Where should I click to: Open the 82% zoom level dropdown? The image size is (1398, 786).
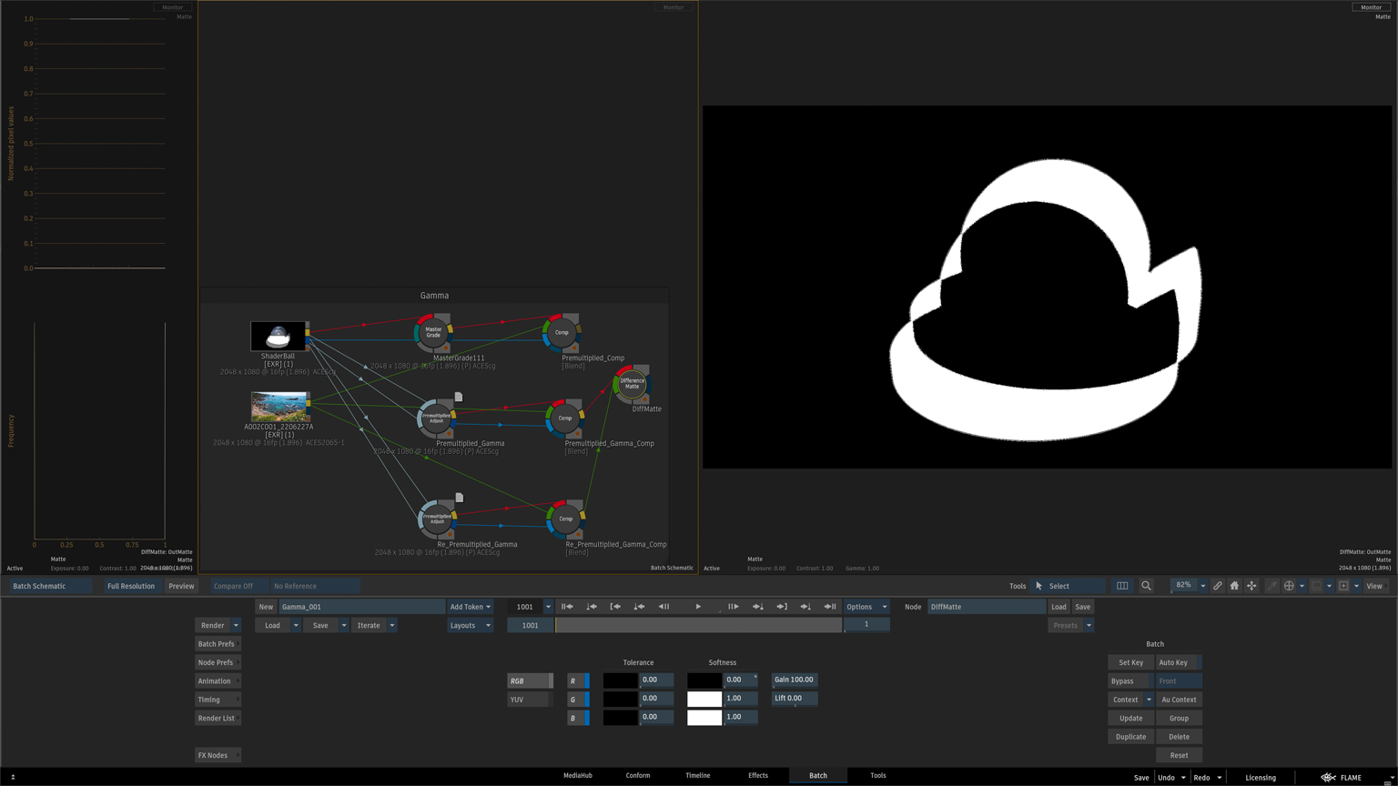1202,586
